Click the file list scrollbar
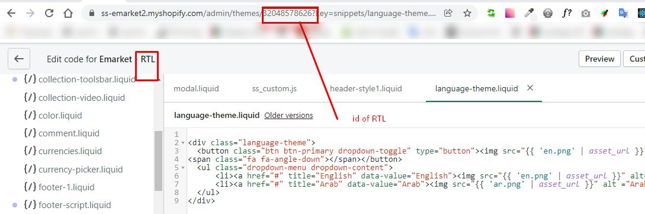 [158, 161]
